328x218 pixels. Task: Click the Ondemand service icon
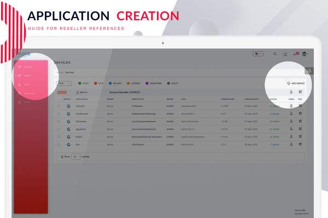68,114
